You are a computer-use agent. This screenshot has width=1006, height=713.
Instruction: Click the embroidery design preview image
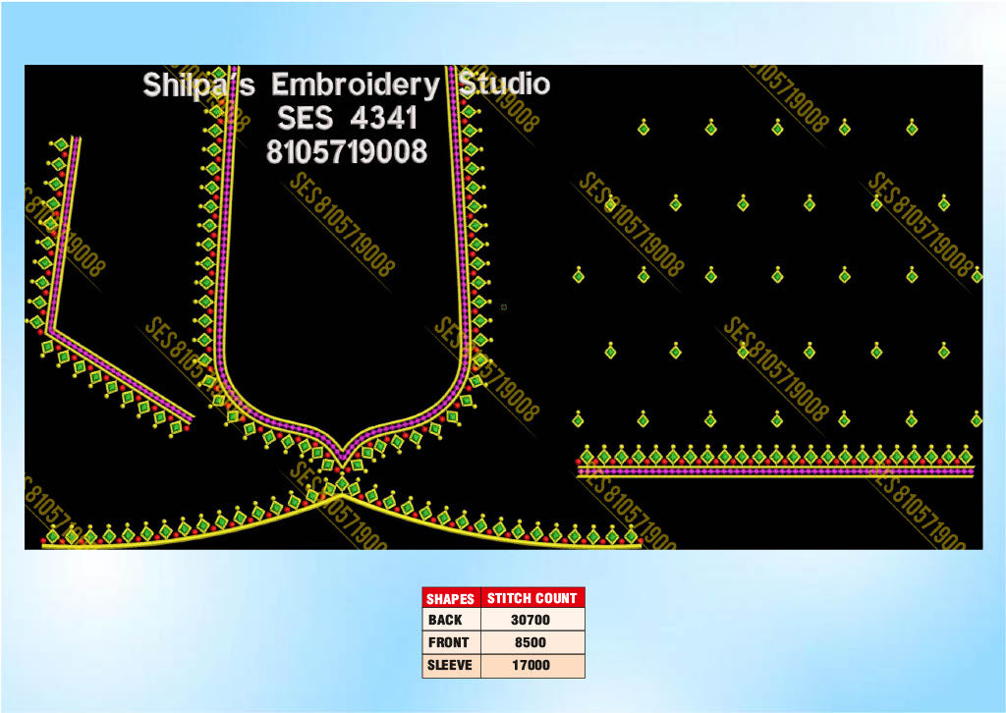point(504,307)
